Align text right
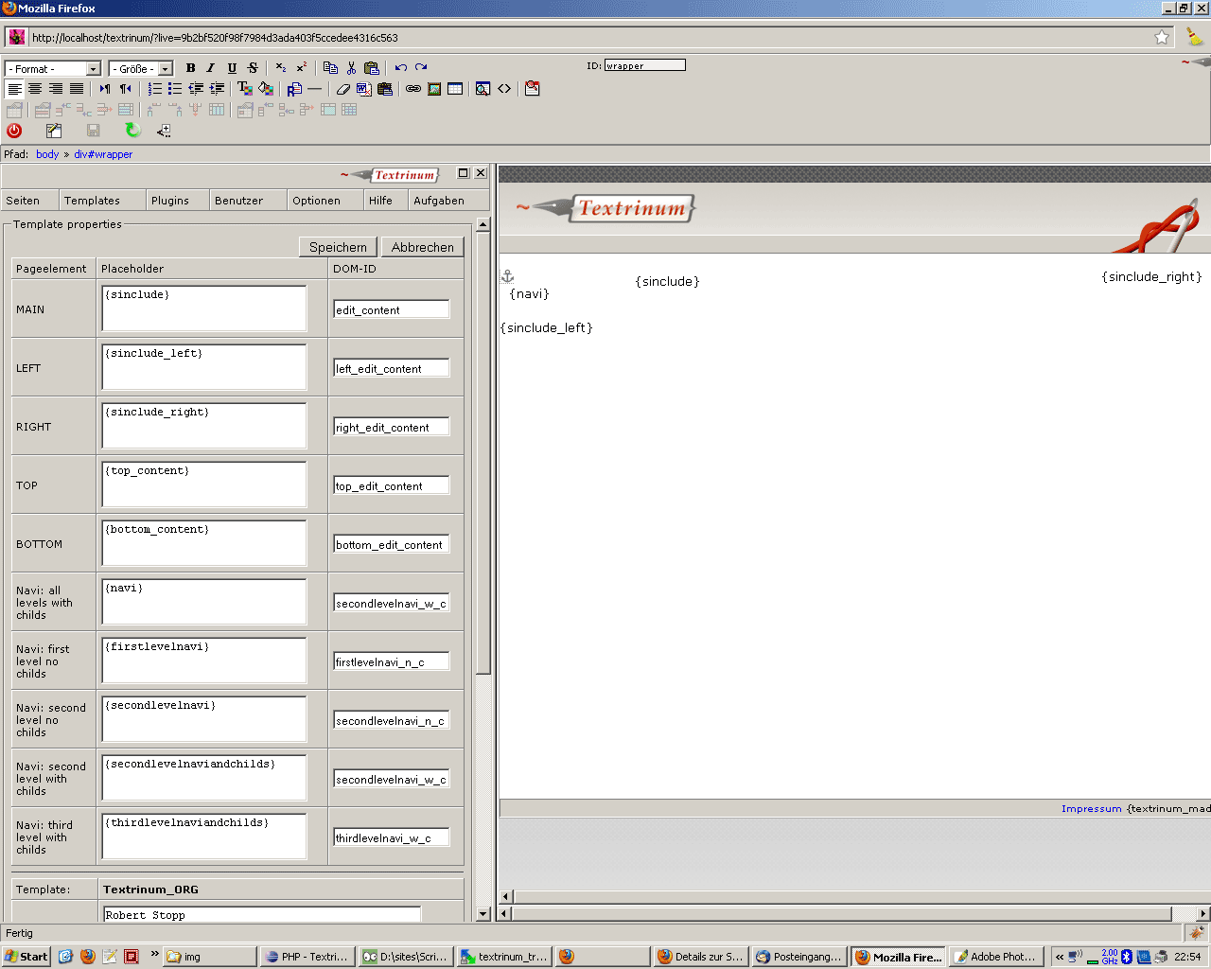 [x=56, y=89]
